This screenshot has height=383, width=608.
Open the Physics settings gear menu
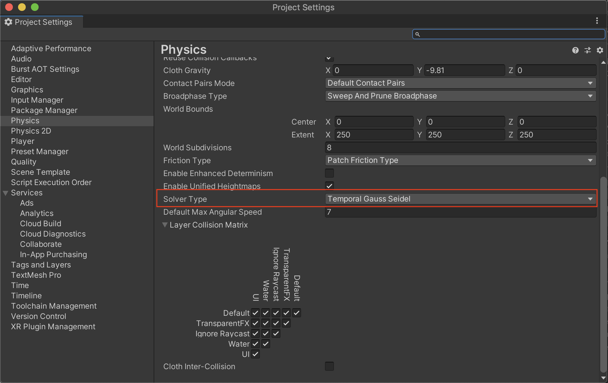point(600,50)
